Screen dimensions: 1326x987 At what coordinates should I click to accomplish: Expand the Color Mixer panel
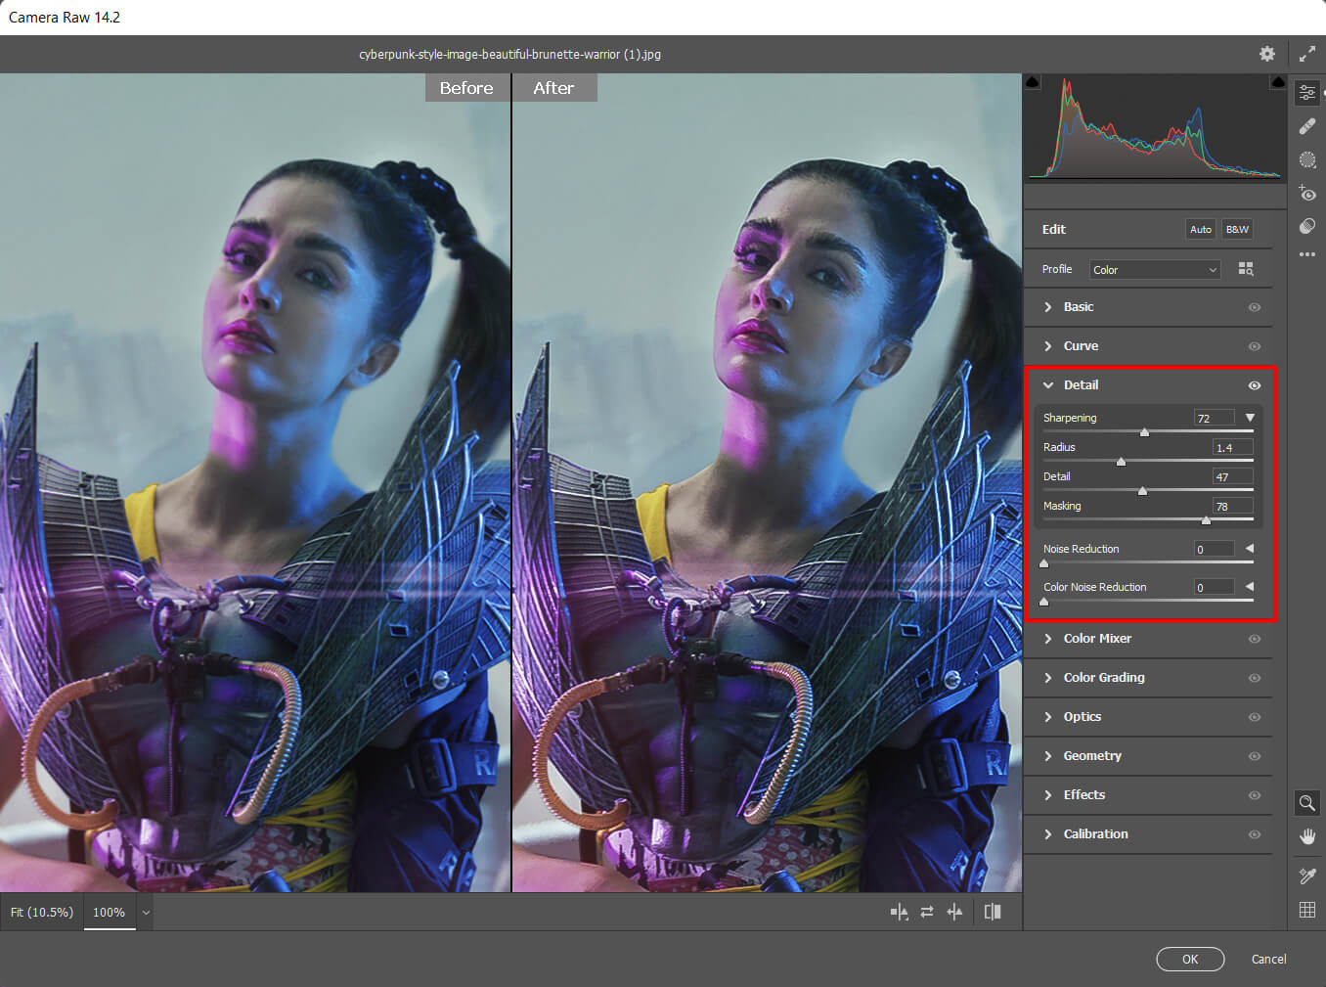point(1097,639)
